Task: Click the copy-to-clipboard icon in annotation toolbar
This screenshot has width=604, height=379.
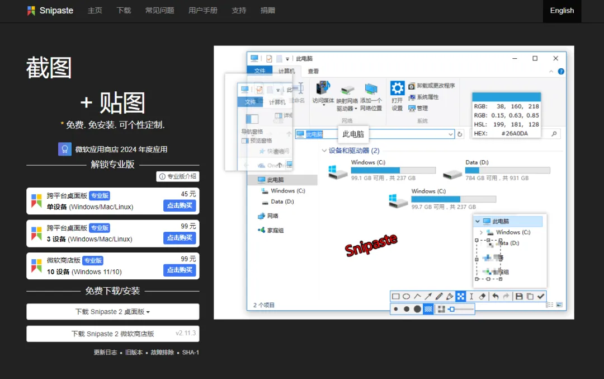Action: click(530, 297)
